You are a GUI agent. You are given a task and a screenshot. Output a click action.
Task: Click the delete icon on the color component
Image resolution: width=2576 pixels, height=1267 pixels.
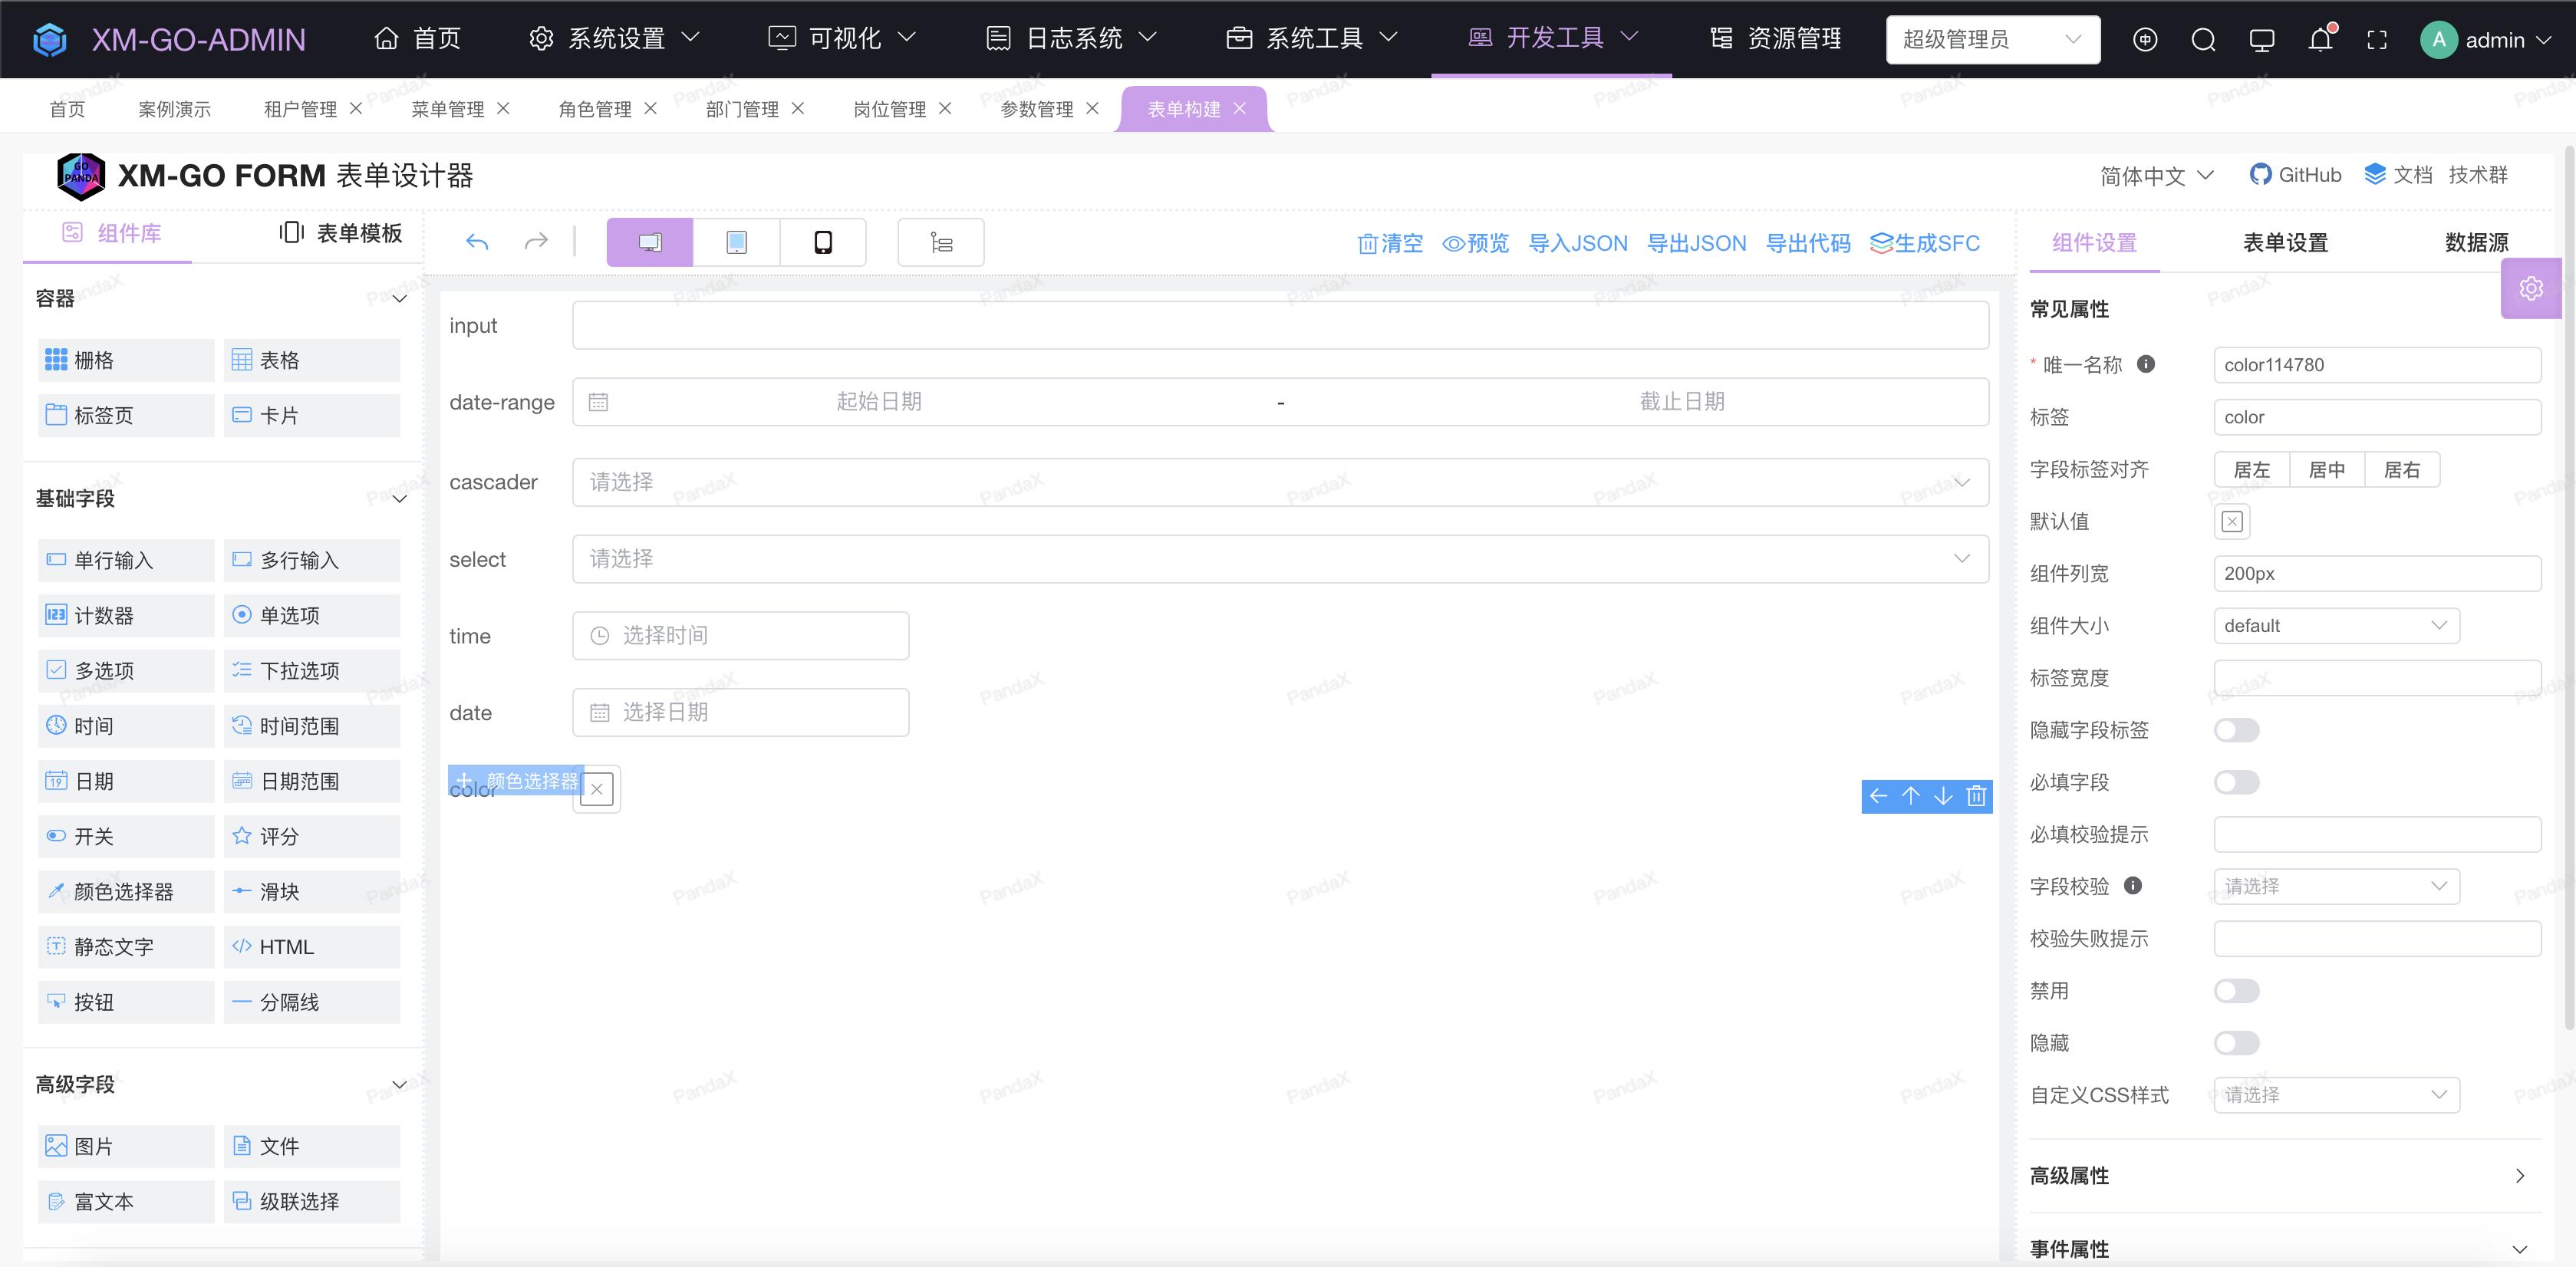click(1976, 796)
